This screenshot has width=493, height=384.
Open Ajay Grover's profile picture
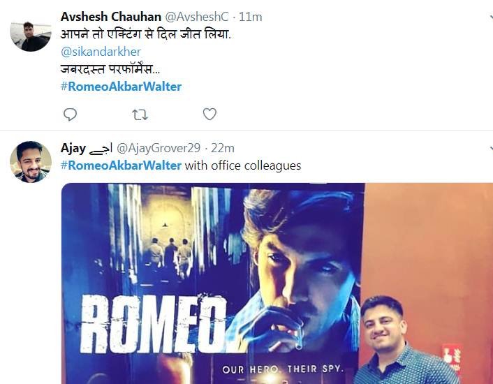point(31,161)
